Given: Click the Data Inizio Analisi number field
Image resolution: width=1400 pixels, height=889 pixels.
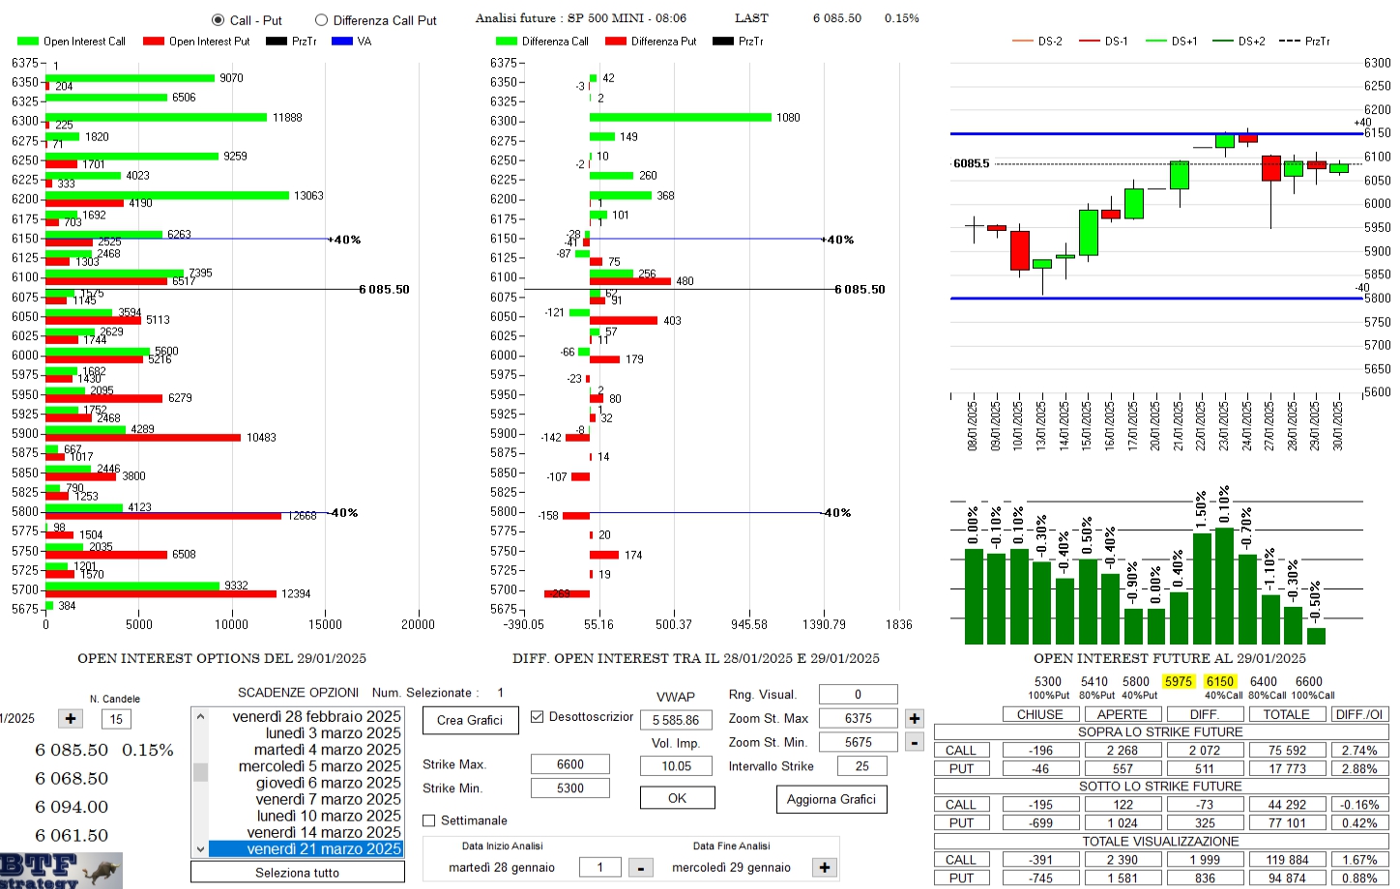Looking at the screenshot, I should (x=599, y=868).
